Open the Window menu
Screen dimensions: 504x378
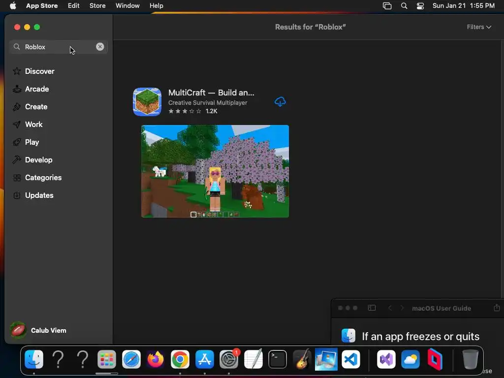click(x=127, y=5)
